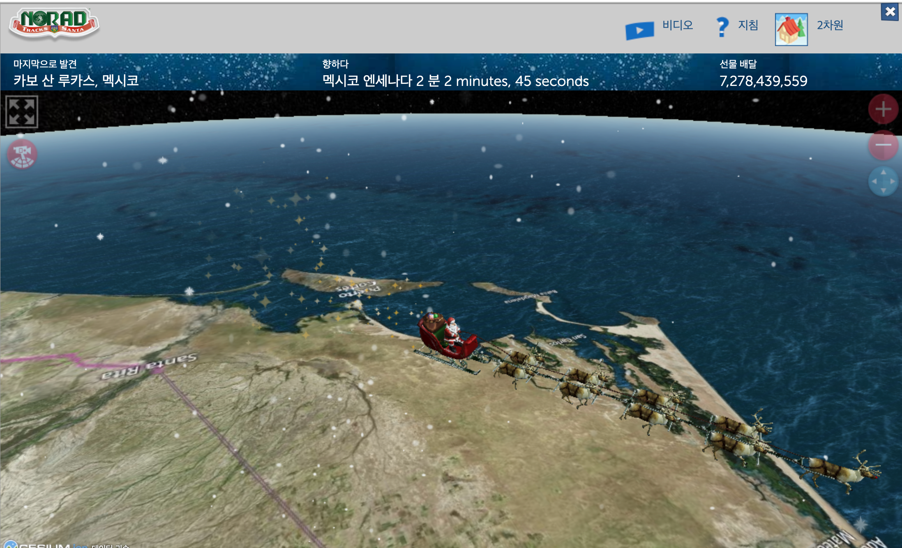Viewport: 902px width, 548px height.
Task: Close the tracker with the X button
Action: [x=890, y=12]
